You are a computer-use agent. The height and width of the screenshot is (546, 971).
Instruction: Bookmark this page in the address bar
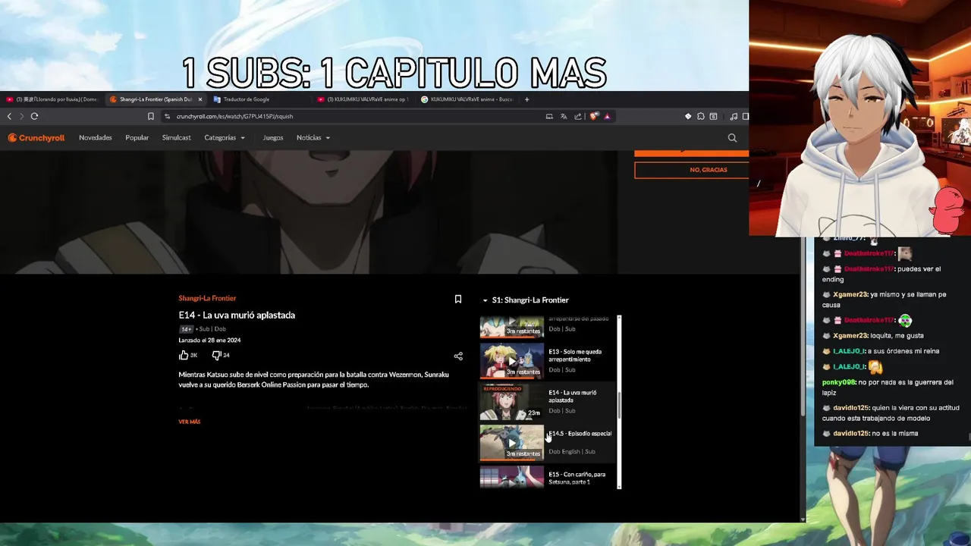[150, 116]
